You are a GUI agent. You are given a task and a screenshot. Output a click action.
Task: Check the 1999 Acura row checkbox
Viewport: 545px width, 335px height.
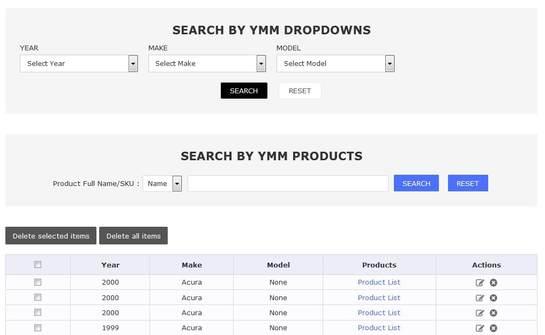[x=38, y=327]
